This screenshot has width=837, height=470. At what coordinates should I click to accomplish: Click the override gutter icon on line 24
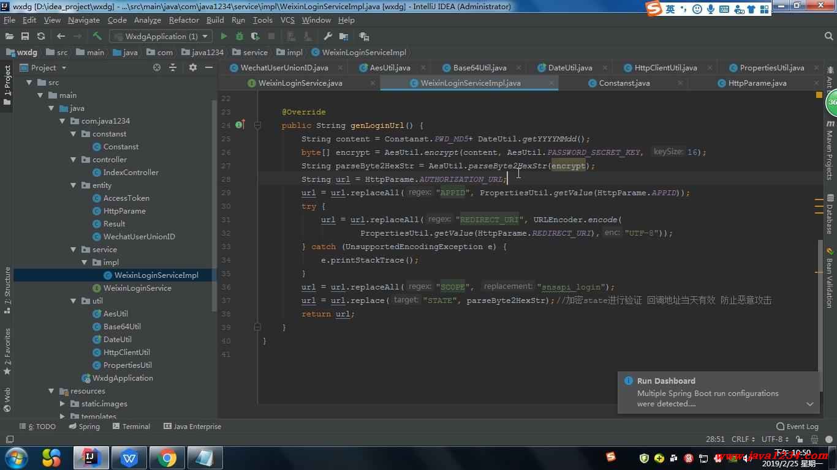(x=240, y=125)
